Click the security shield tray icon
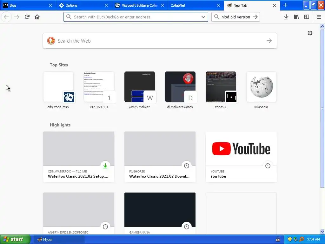 point(290,240)
